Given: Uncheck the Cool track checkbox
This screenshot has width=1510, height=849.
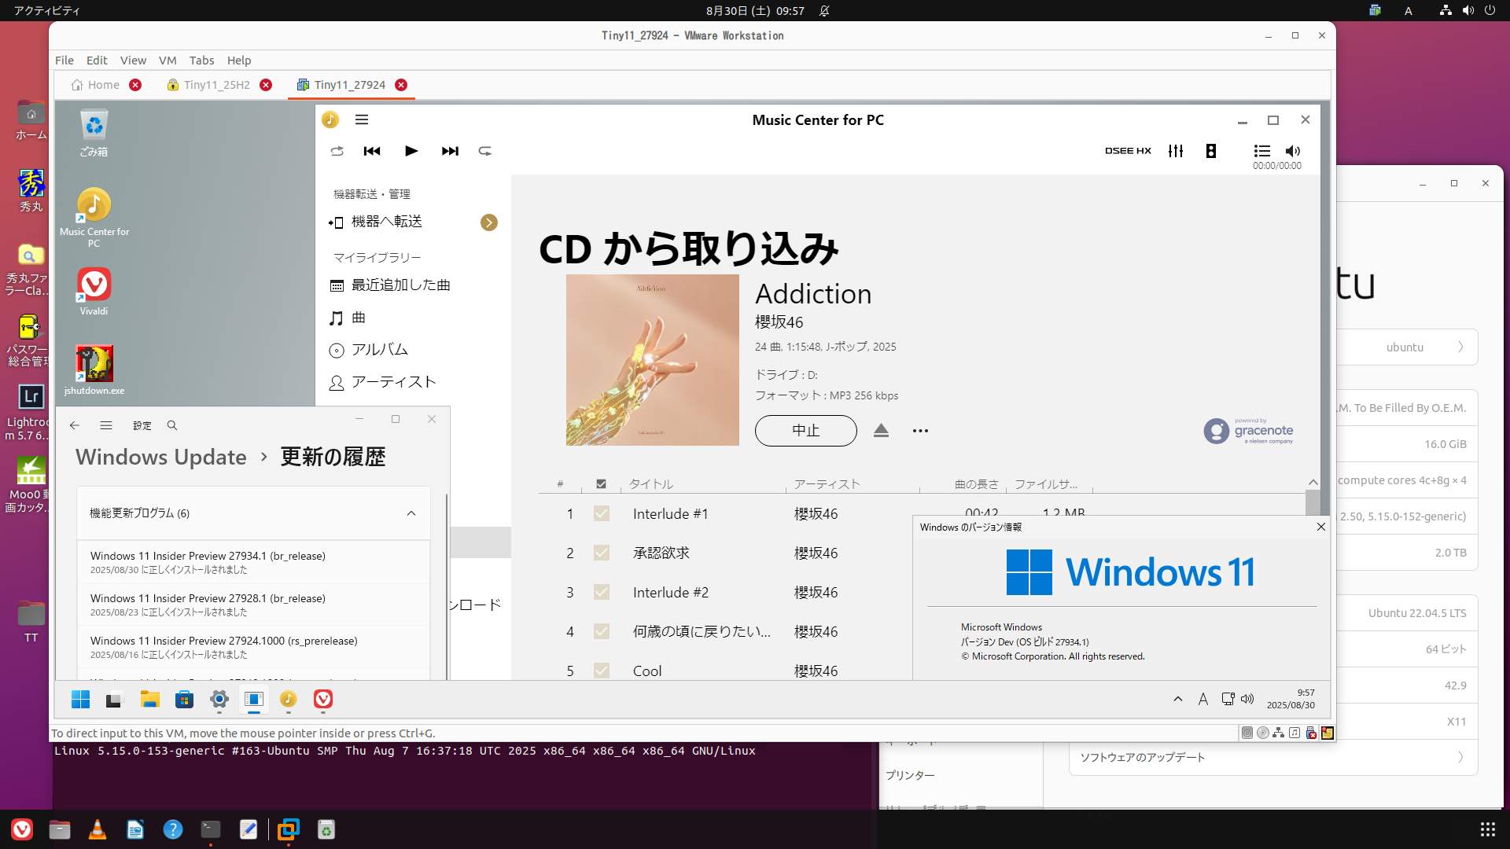Looking at the screenshot, I should [602, 671].
